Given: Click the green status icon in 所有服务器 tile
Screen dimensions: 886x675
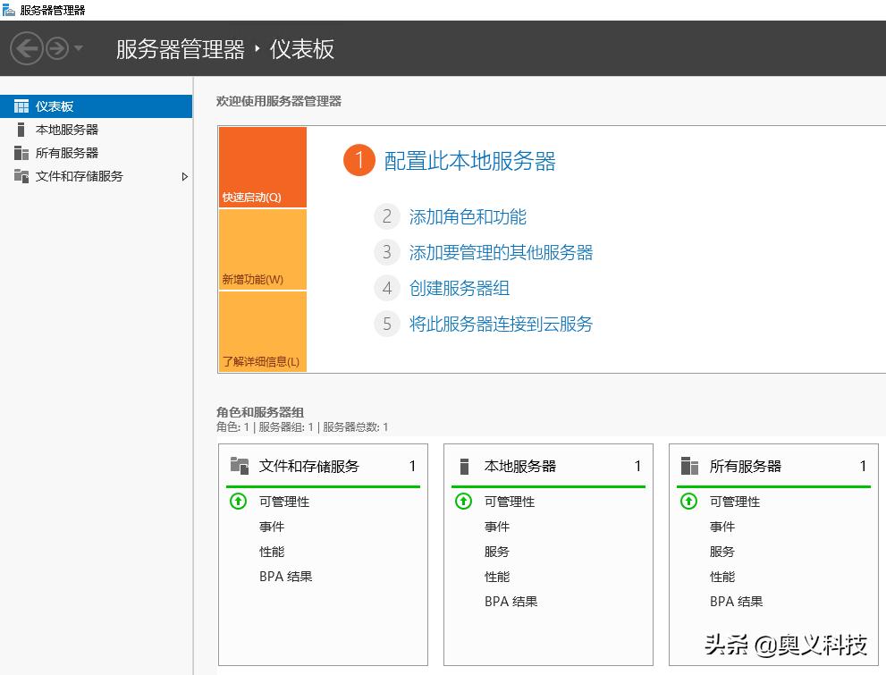Looking at the screenshot, I should [688, 502].
